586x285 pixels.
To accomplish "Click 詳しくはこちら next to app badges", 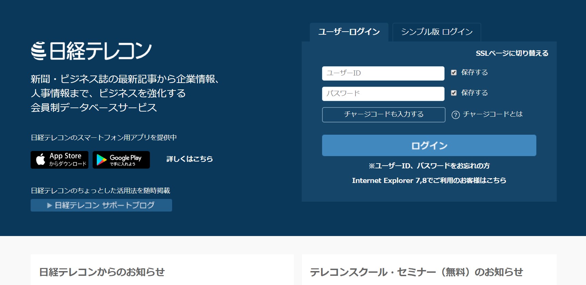I will 189,159.
